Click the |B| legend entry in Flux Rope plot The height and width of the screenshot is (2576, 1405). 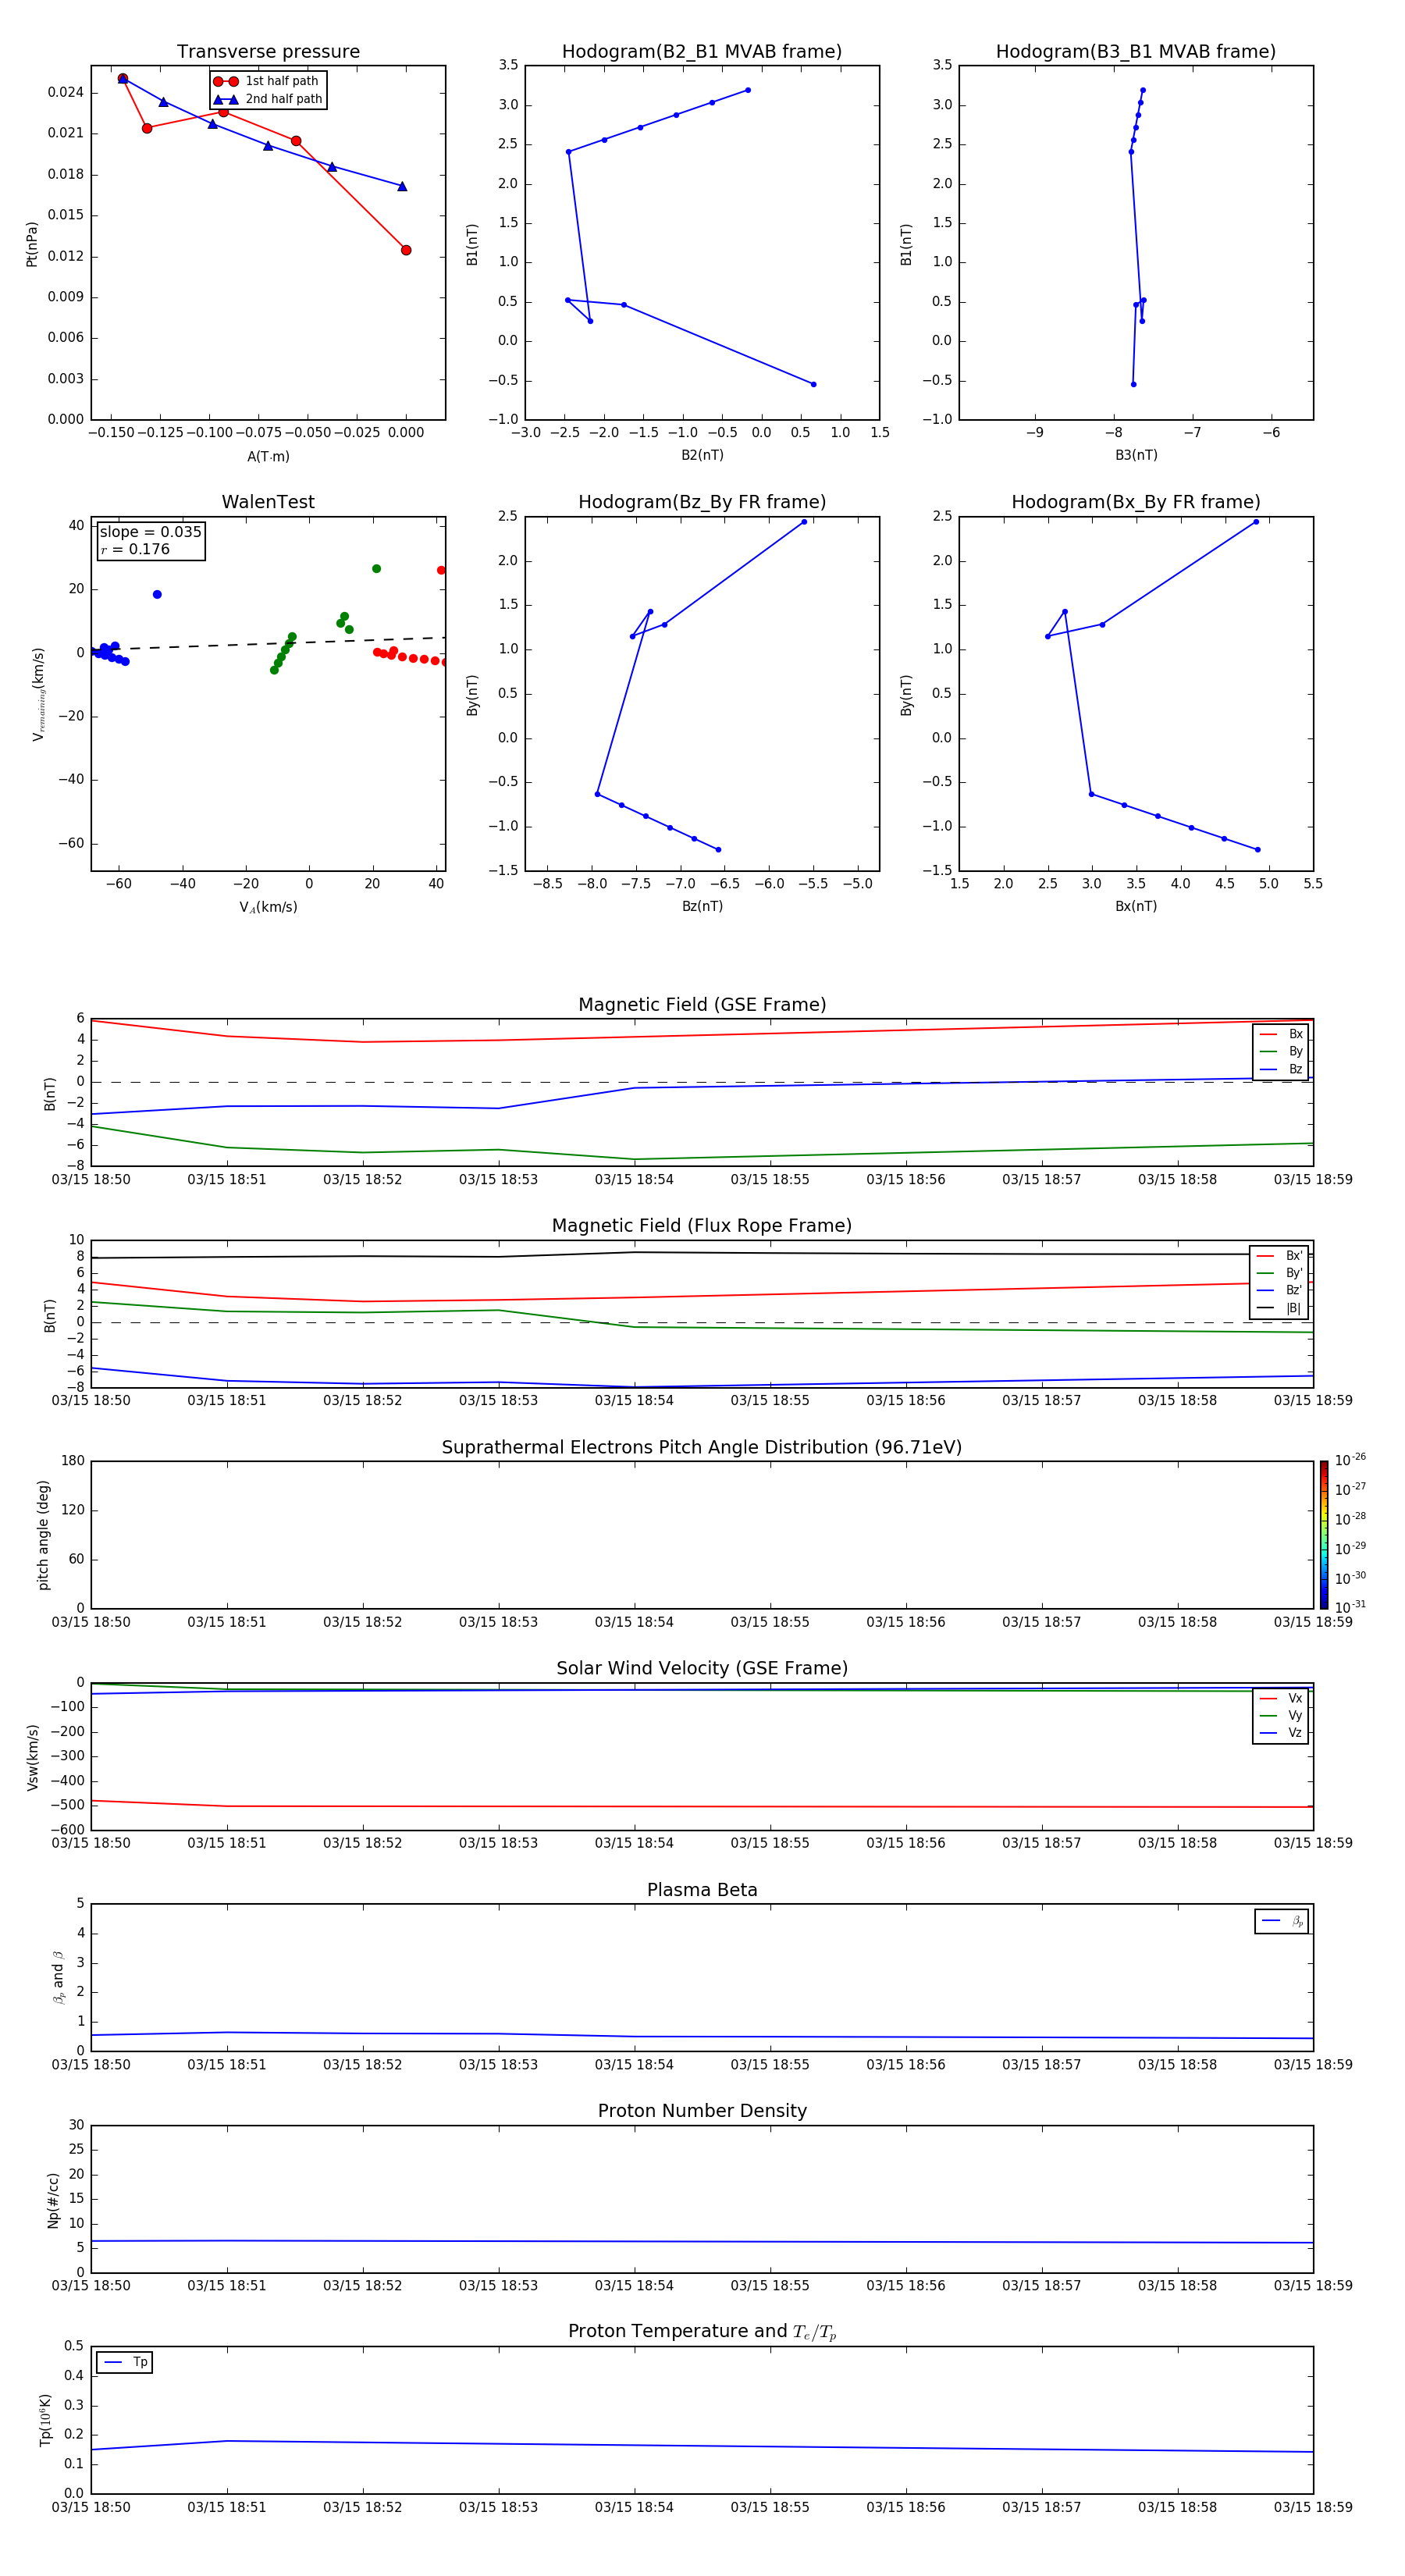click(1280, 1308)
